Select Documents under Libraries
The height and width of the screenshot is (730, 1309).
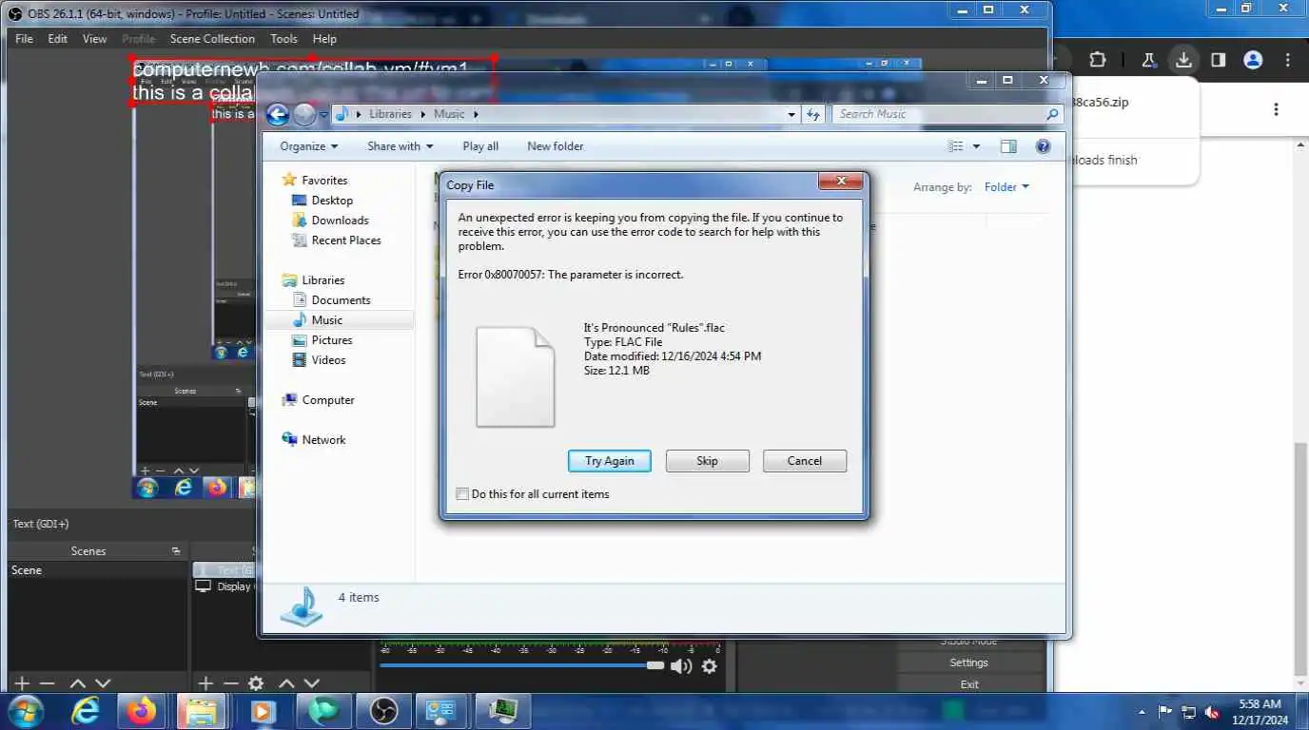341,300
